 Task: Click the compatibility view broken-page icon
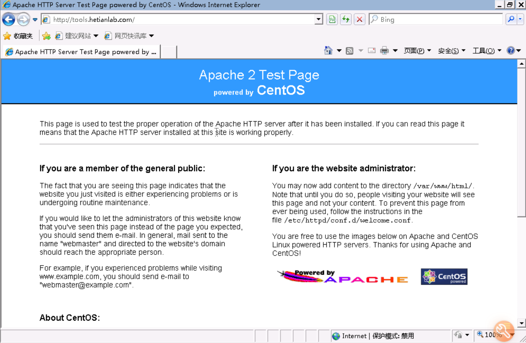pyautogui.click(x=332, y=19)
